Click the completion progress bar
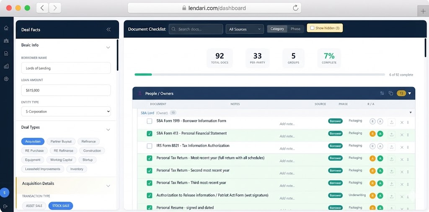Screen dimensions: 429x212 pos(260,75)
